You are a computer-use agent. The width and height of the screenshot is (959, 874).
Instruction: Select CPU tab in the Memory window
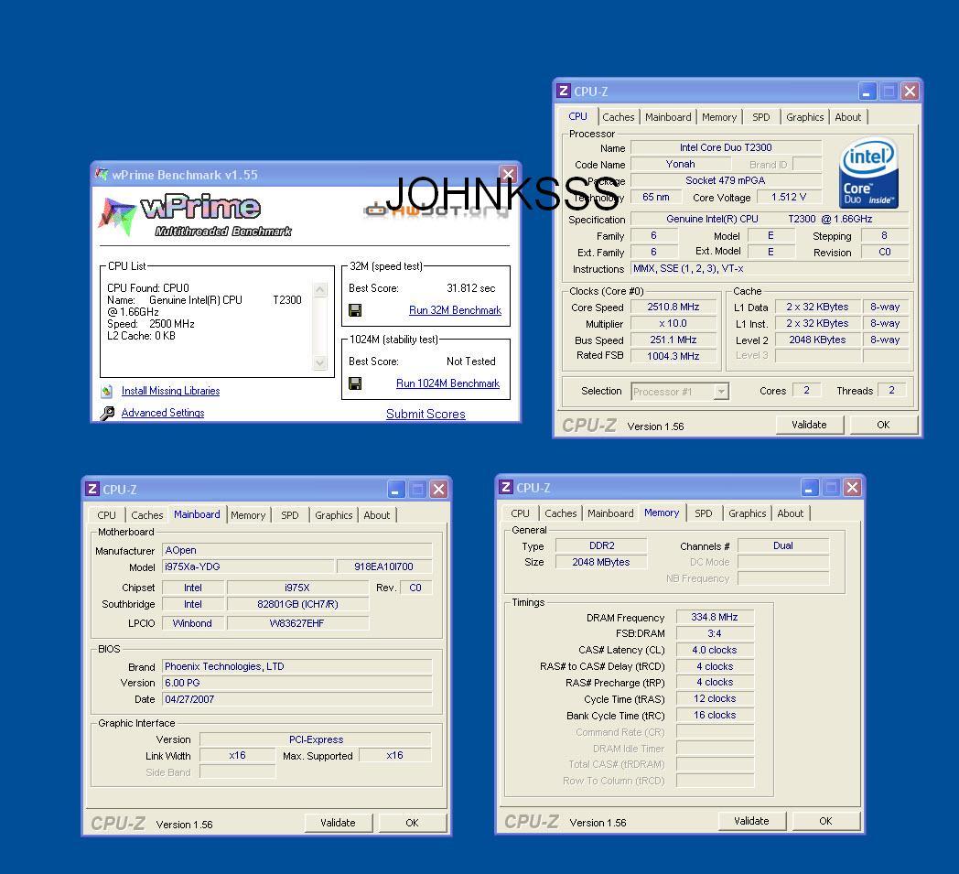point(520,513)
